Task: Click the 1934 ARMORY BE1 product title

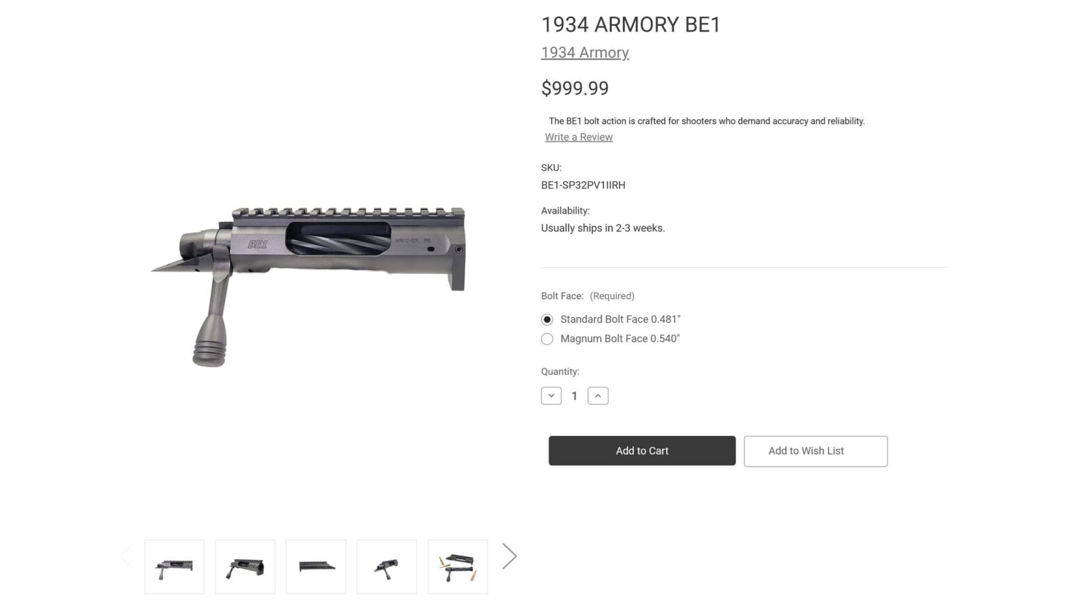Action: click(631, 24)
